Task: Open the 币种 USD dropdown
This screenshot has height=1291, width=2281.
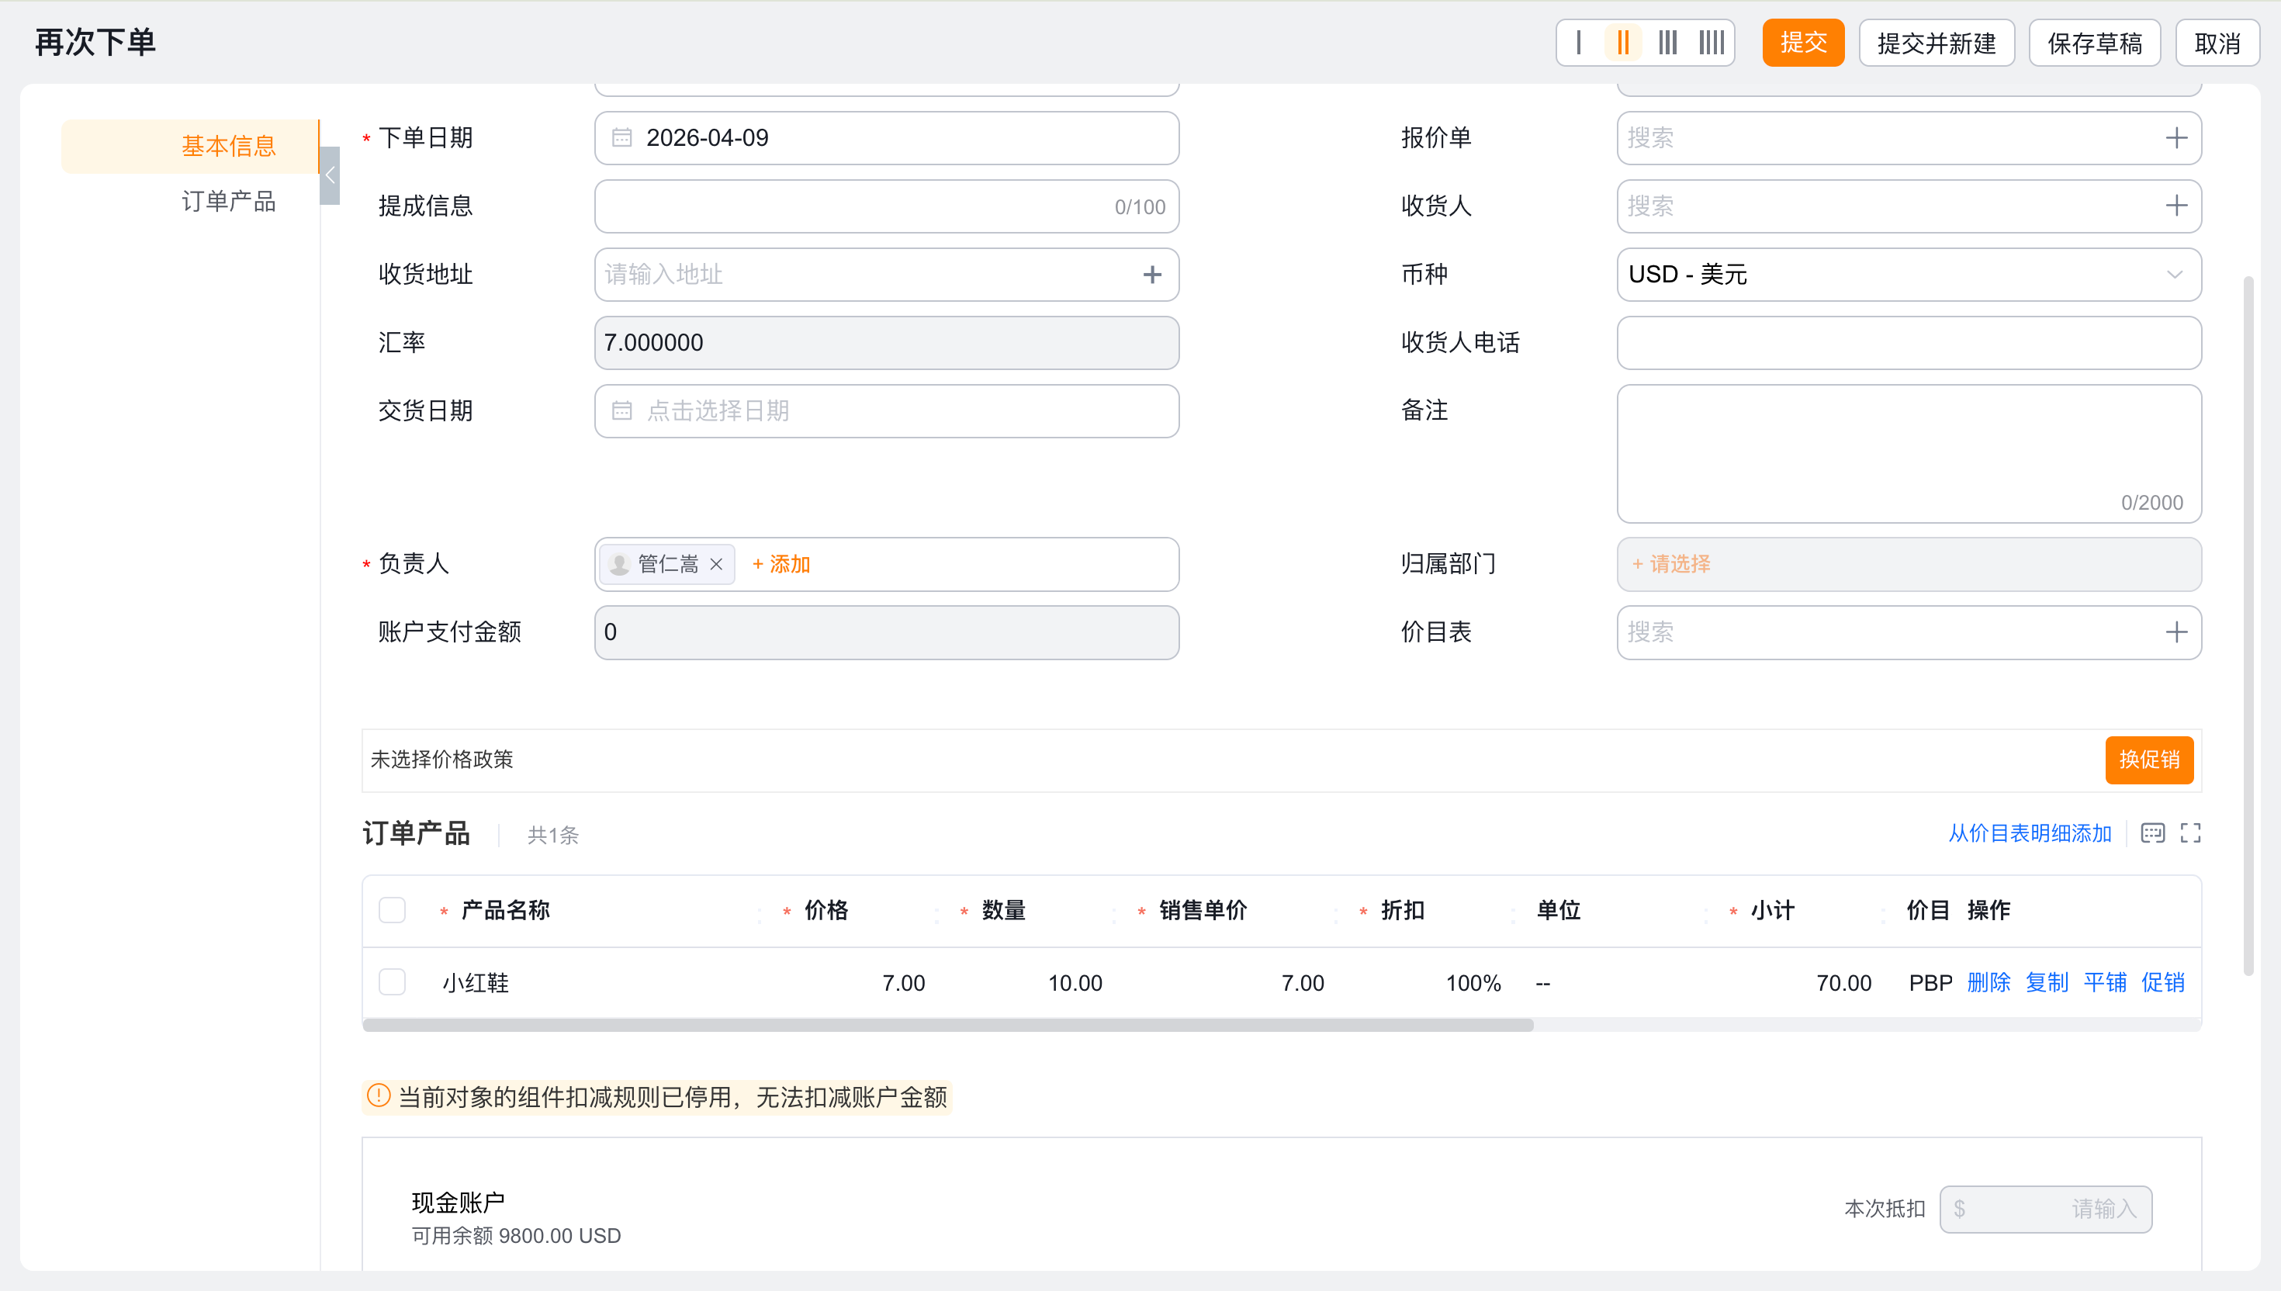Action: [x=1908, y=275]
